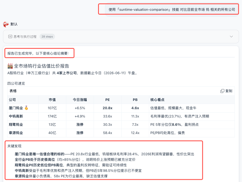The image size is (242, 182).
Task: Select the 章源钨业 company cell
Action: click(23, 133)
